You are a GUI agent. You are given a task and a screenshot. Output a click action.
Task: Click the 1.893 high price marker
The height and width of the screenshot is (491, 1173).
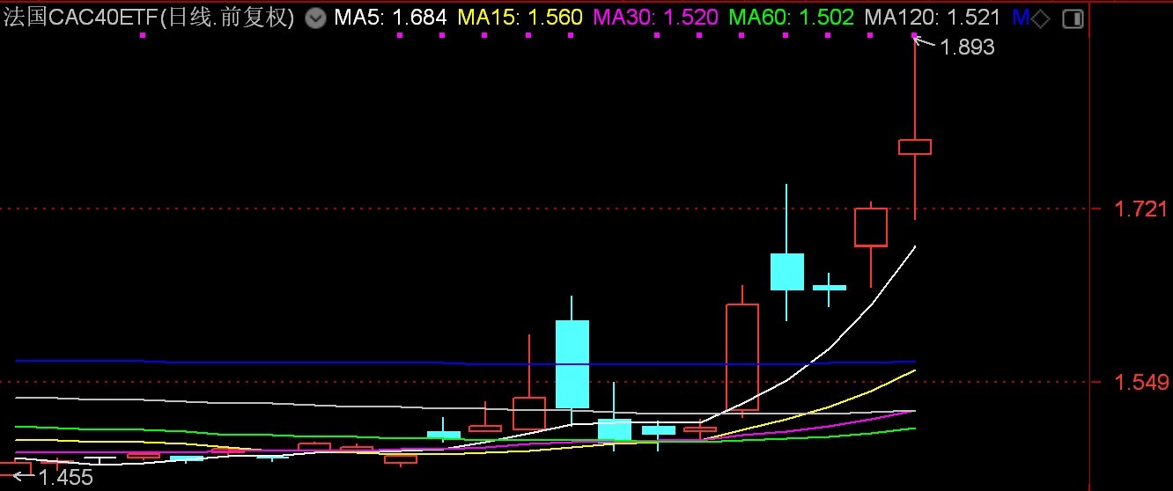click(967, 48)
